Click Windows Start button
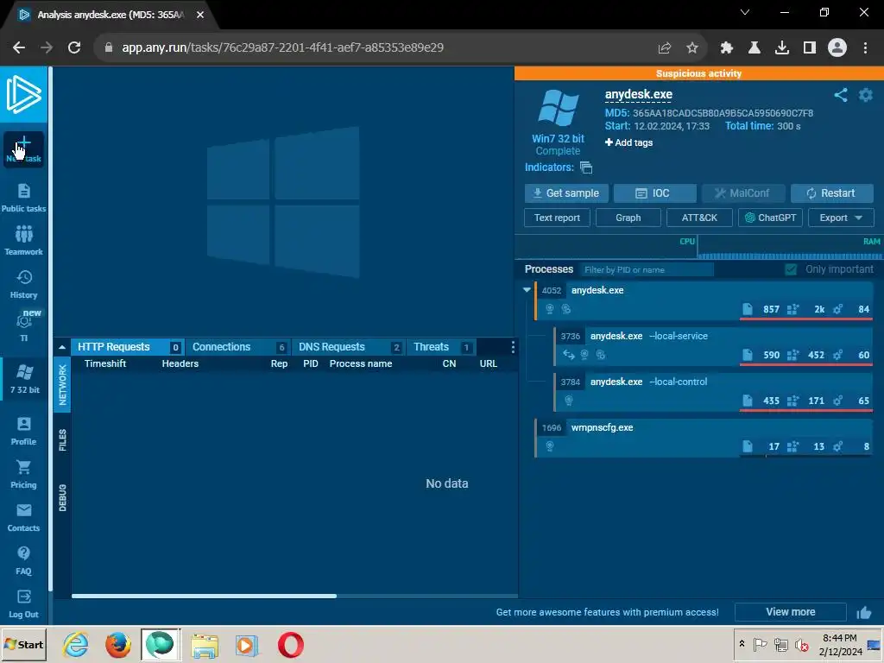 pos(25,644)
